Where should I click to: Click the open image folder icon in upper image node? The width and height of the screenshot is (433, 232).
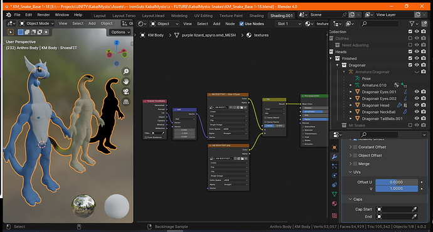point(242,107)
